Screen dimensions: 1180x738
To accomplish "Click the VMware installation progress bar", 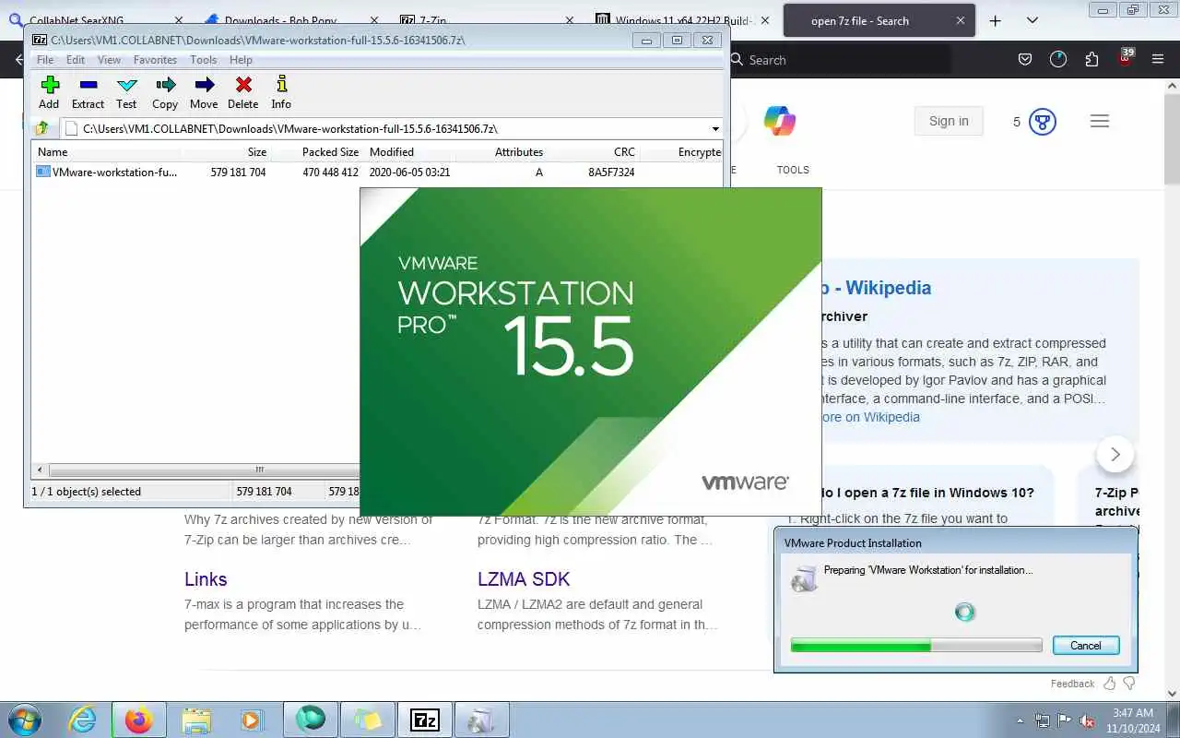I will click(916, 646).
